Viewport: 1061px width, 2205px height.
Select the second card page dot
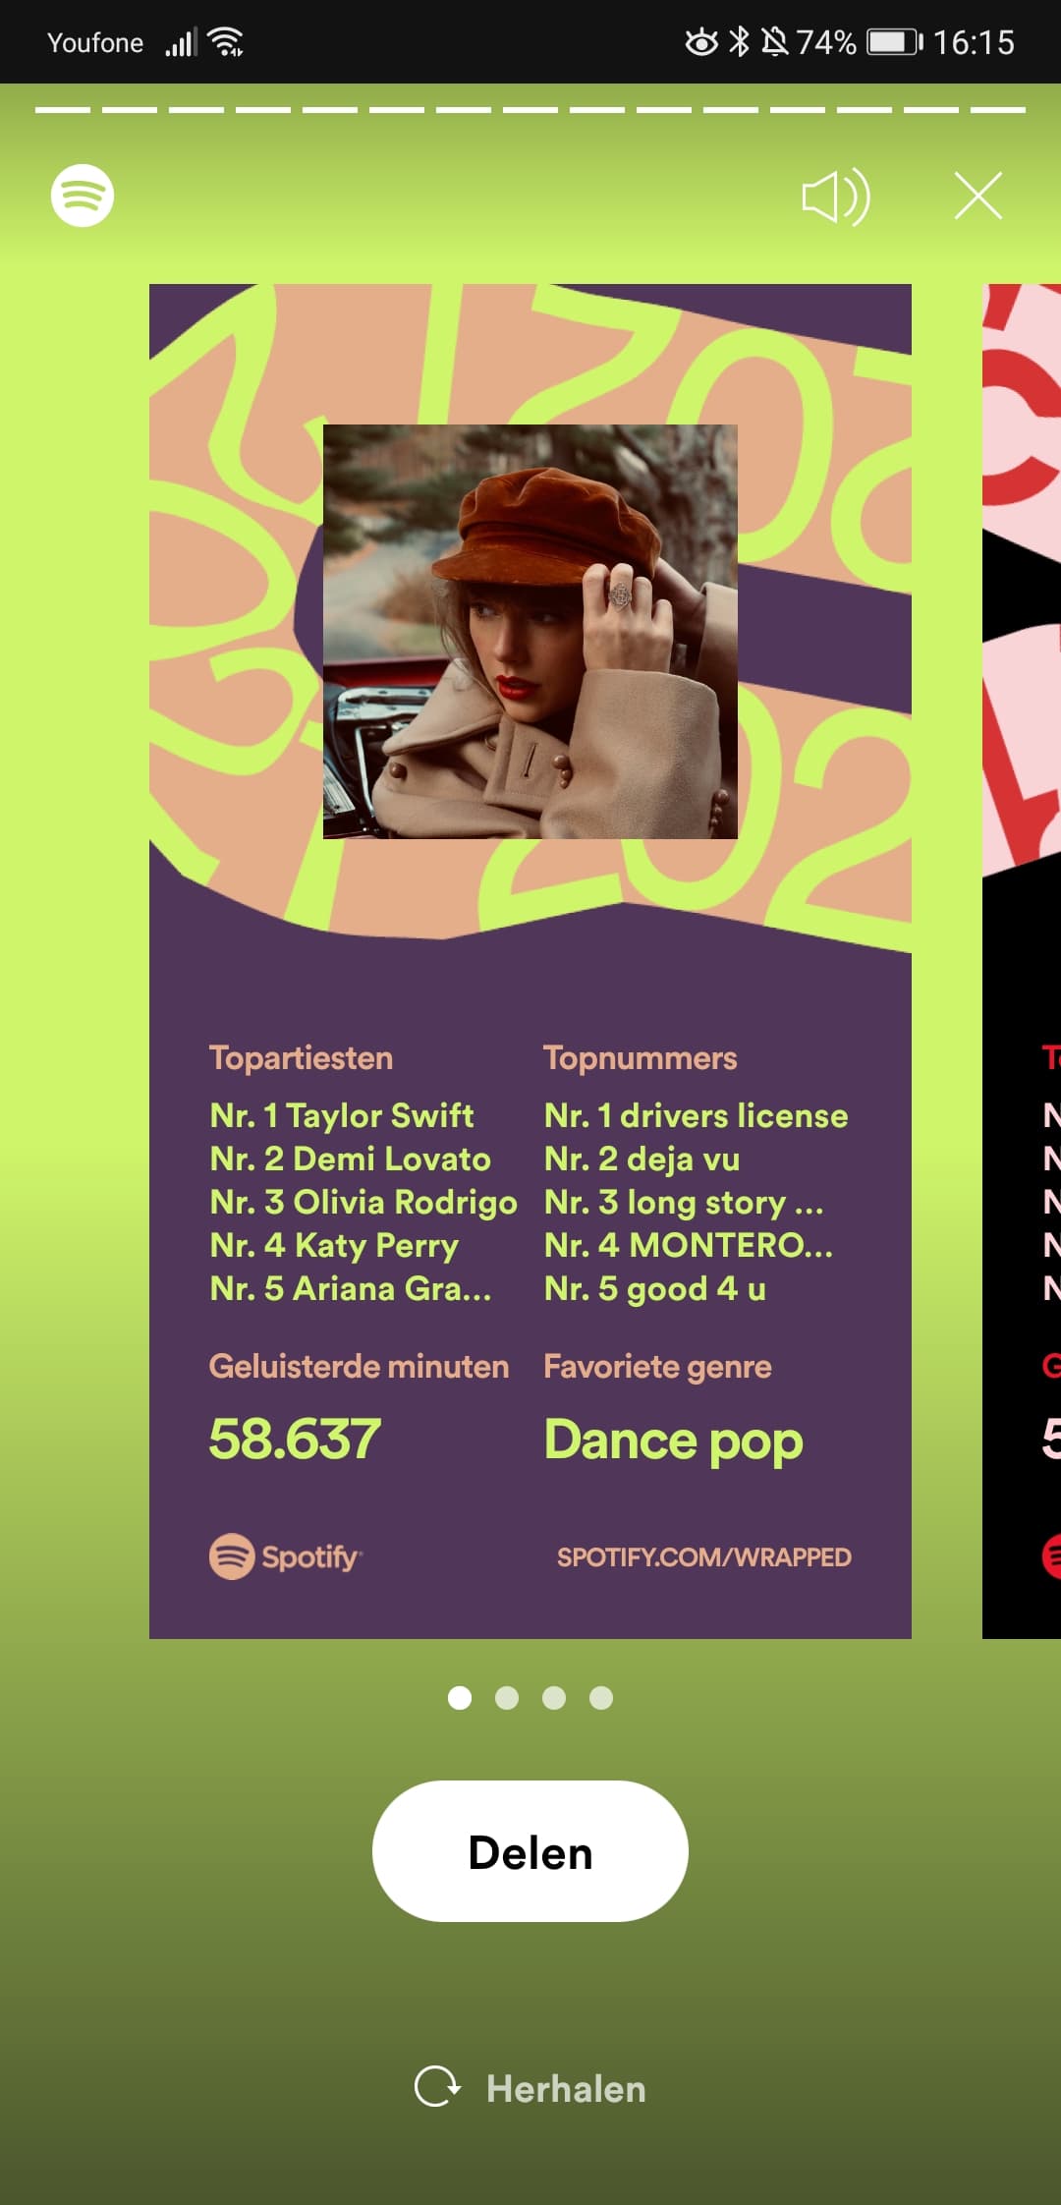tap(507, 1698)
